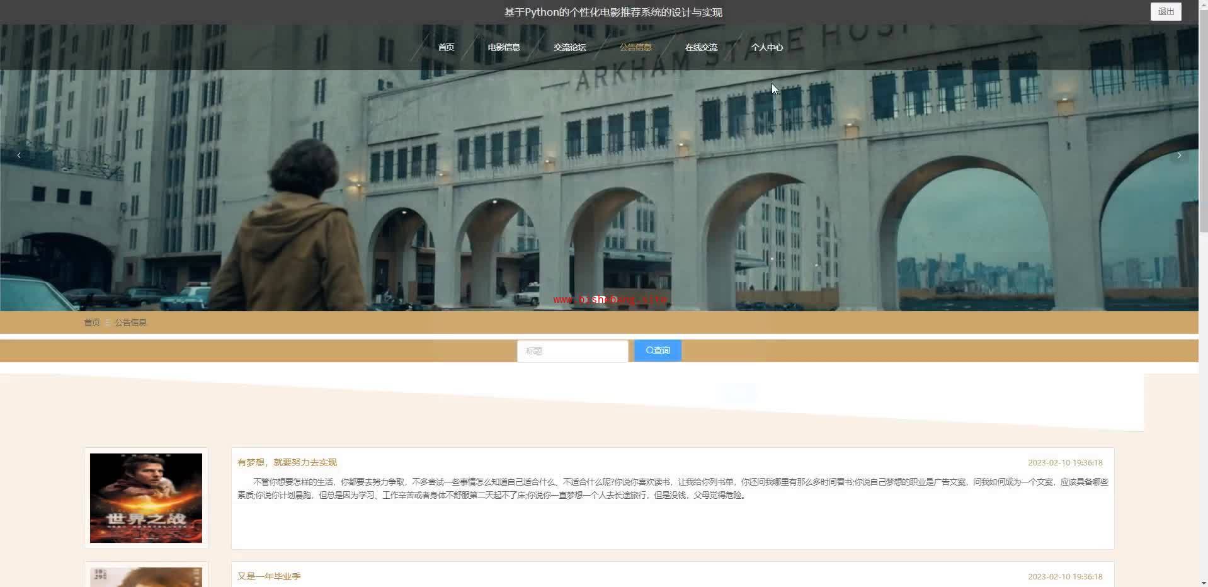Viewport: 1208px width, 587px height.
Task: Click the first announcement's body text
Action: click(672, 488)
